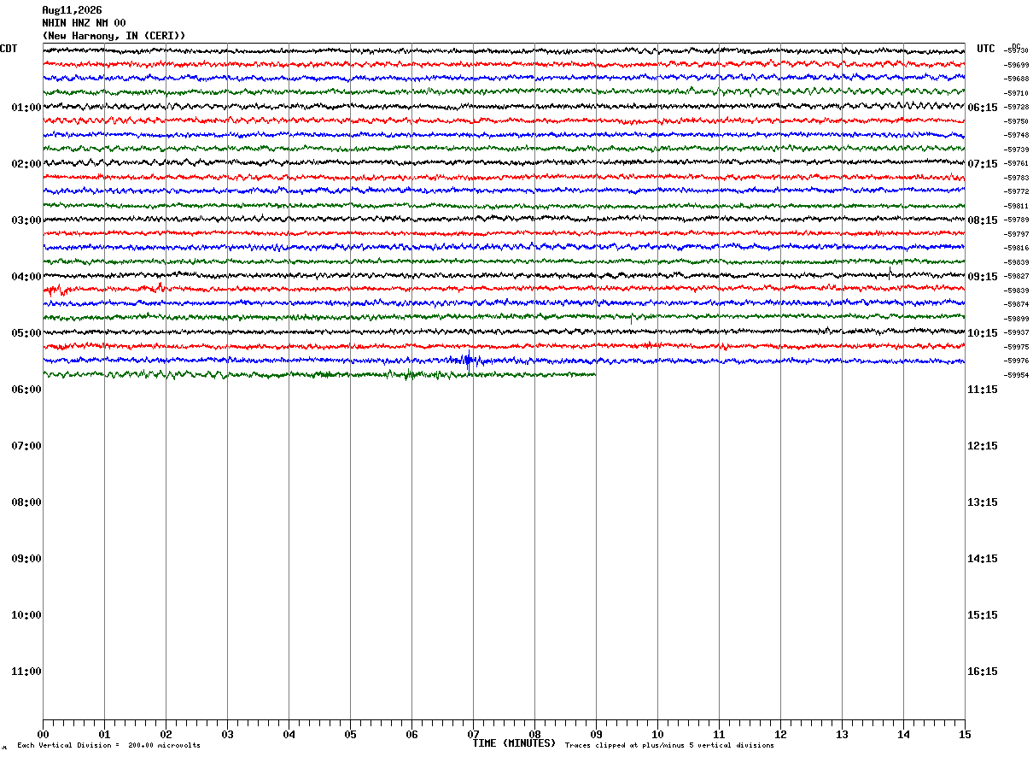Select minute 00 tick on bottom axis
Image resolution: width=1033 pixels, height=757 pixels.
[x=43, y=734]
